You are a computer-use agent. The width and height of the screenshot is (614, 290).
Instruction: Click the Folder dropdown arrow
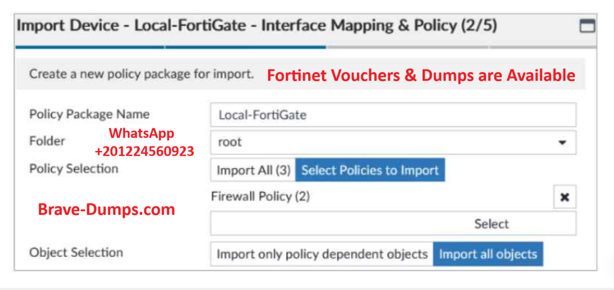562,142
